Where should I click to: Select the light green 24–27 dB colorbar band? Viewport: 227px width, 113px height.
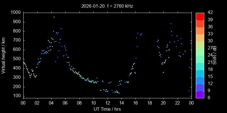click(x=200, y=52)
